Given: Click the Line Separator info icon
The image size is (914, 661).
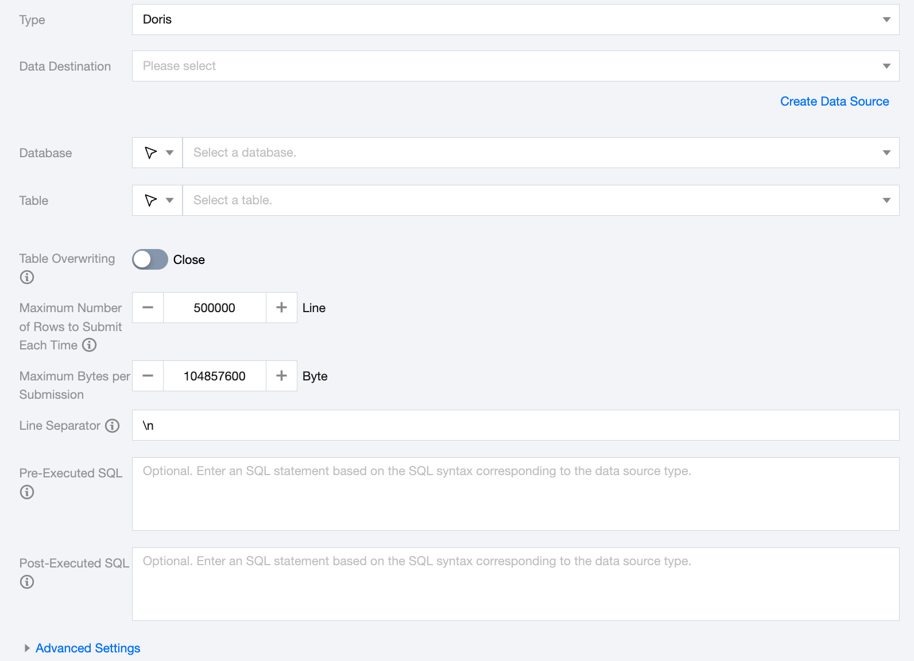Looking at the screenshot, I should [x=113, y=426].
